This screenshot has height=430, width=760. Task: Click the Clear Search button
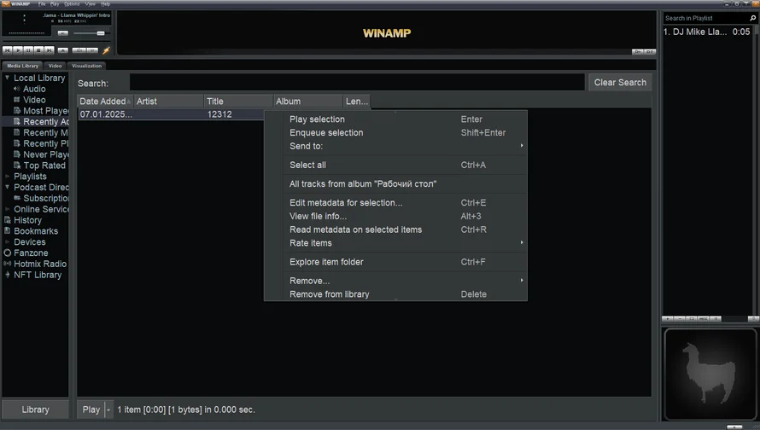[x=620, y=82]
